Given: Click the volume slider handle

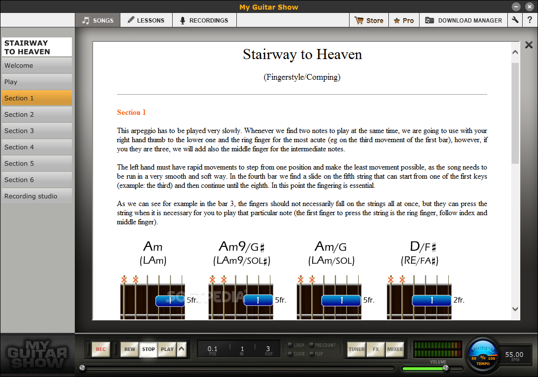Looking at the screenshot, I should tap(446, 368).
